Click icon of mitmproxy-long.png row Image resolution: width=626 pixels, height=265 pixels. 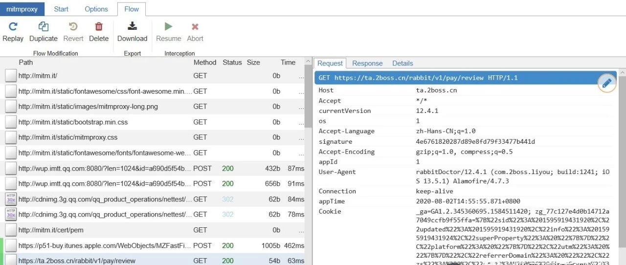pyautogui.click(x=11, y=107)
